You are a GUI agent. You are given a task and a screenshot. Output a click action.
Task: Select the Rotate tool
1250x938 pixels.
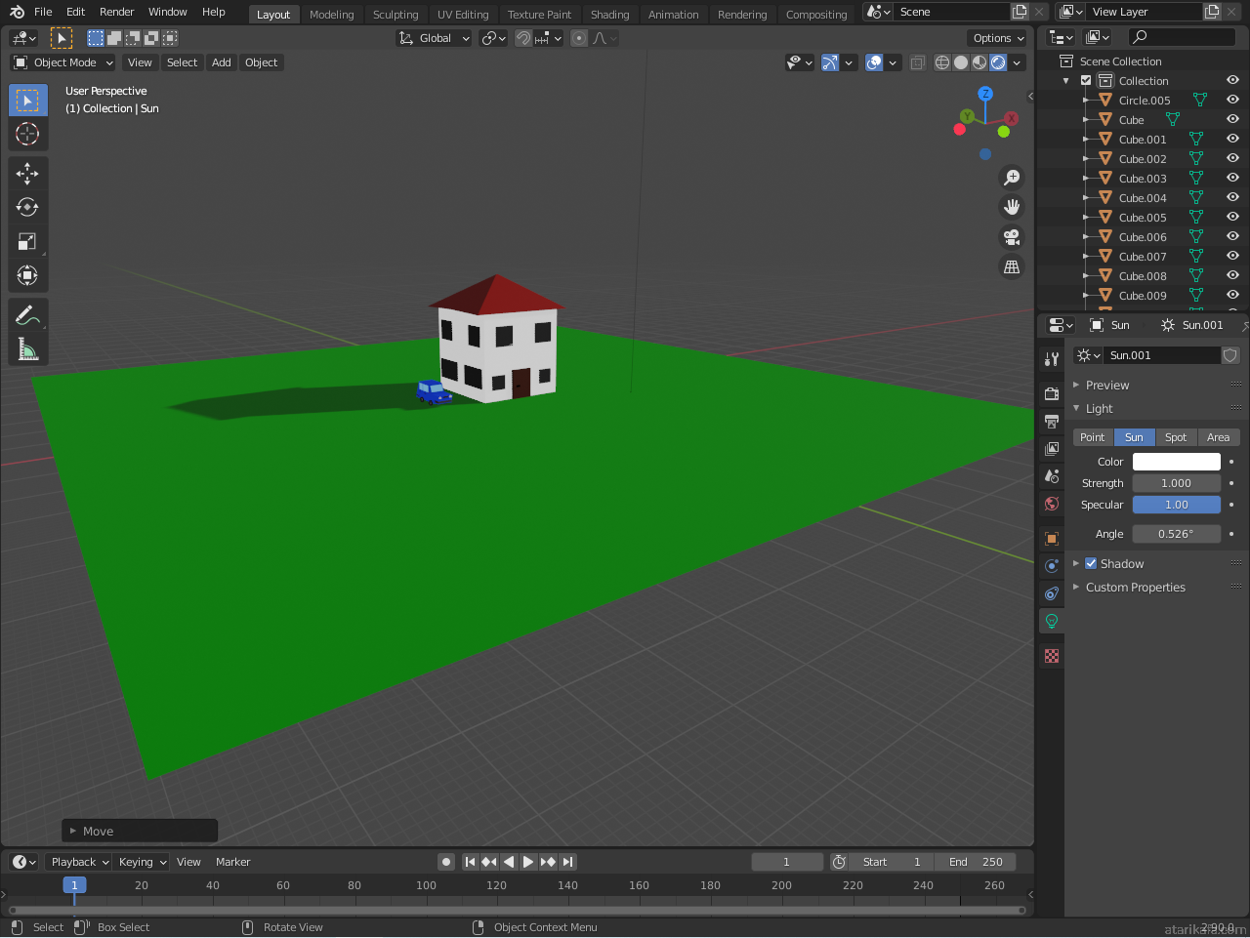point(27,207)
